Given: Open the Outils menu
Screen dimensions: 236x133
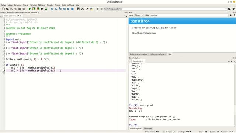Looking at the screenshot, I should [64, 5].
